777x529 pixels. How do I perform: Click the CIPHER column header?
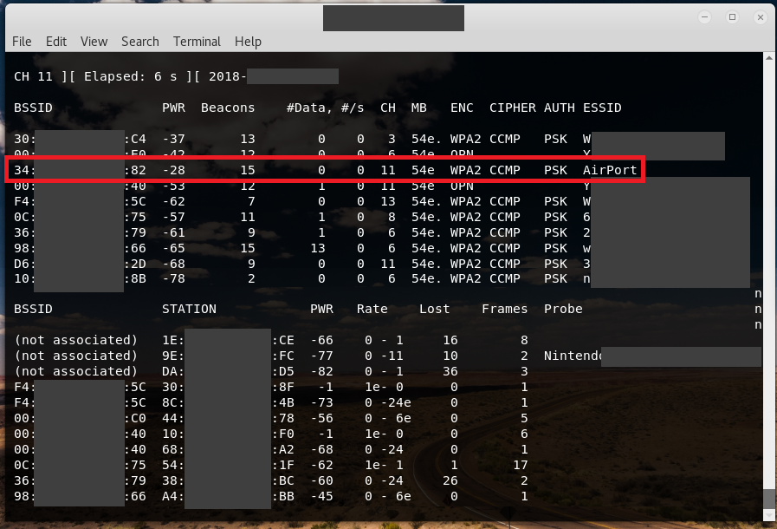513,108
